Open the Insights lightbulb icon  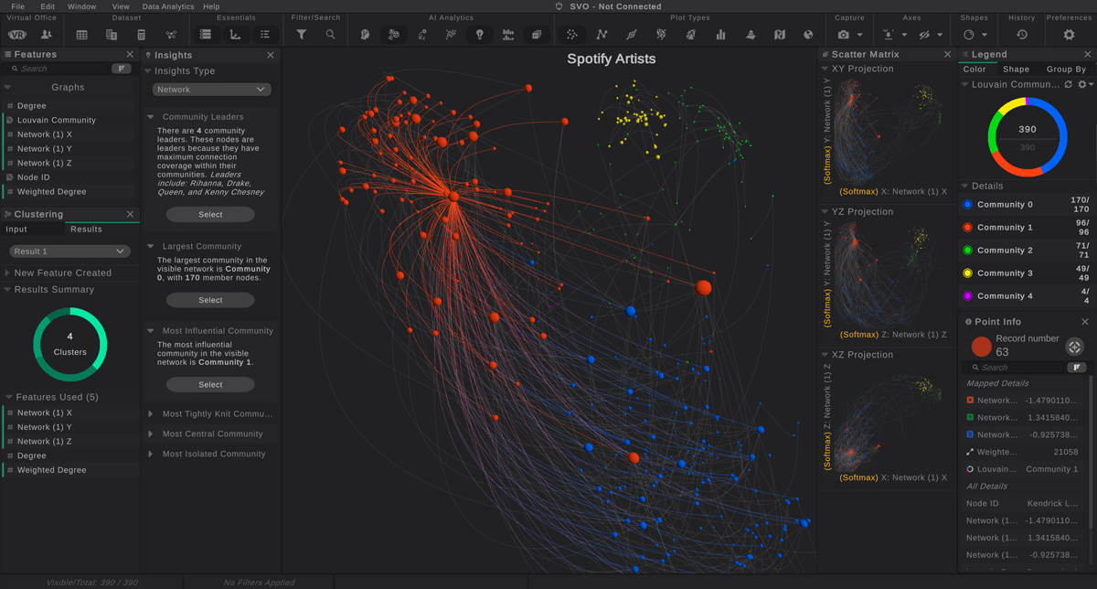(479, 35)
